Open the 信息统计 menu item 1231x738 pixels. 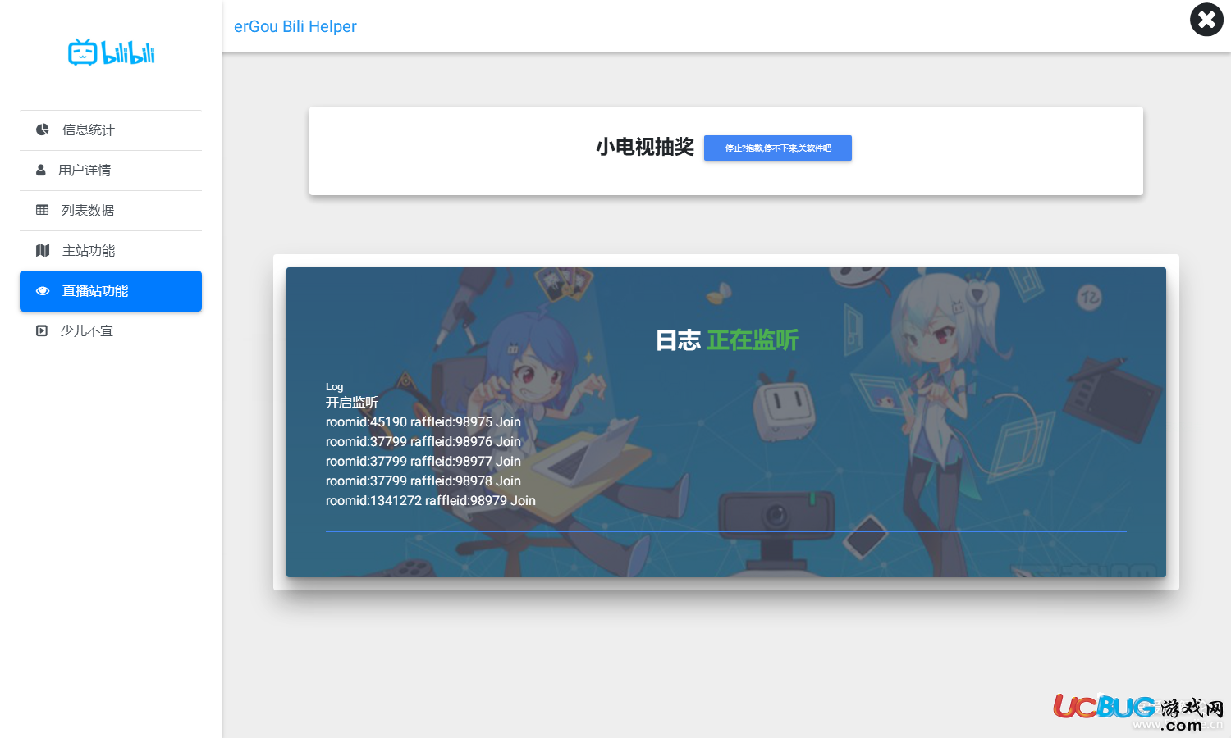coord(111,130)
